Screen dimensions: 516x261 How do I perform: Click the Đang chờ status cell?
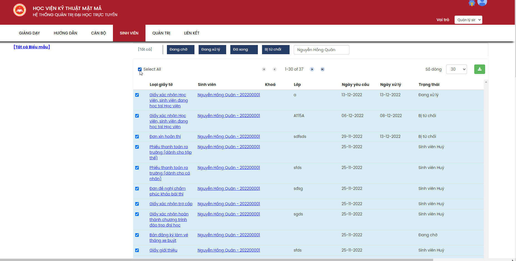pos(428,235)
